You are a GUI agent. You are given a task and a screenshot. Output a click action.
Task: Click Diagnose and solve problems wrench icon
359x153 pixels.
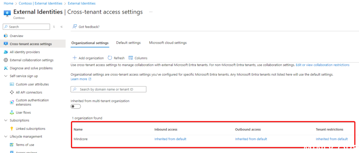tap(6, 68)
